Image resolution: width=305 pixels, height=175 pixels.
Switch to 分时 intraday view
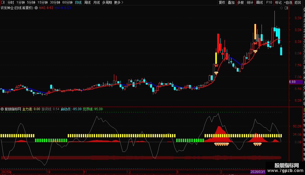pyautogui.click(x=11, y=2)
